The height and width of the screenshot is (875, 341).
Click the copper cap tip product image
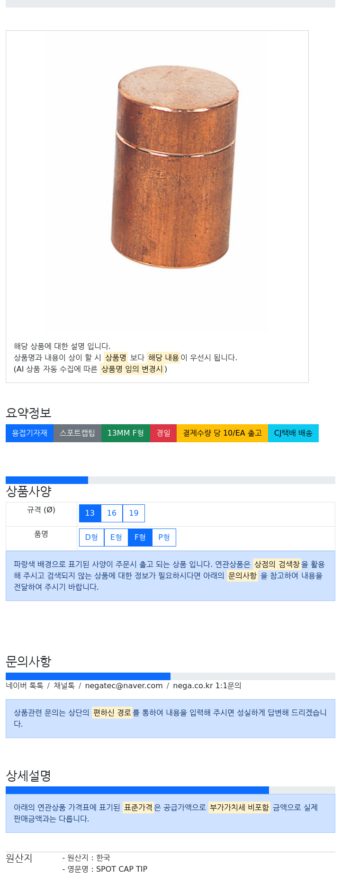(x=174, y=167)
